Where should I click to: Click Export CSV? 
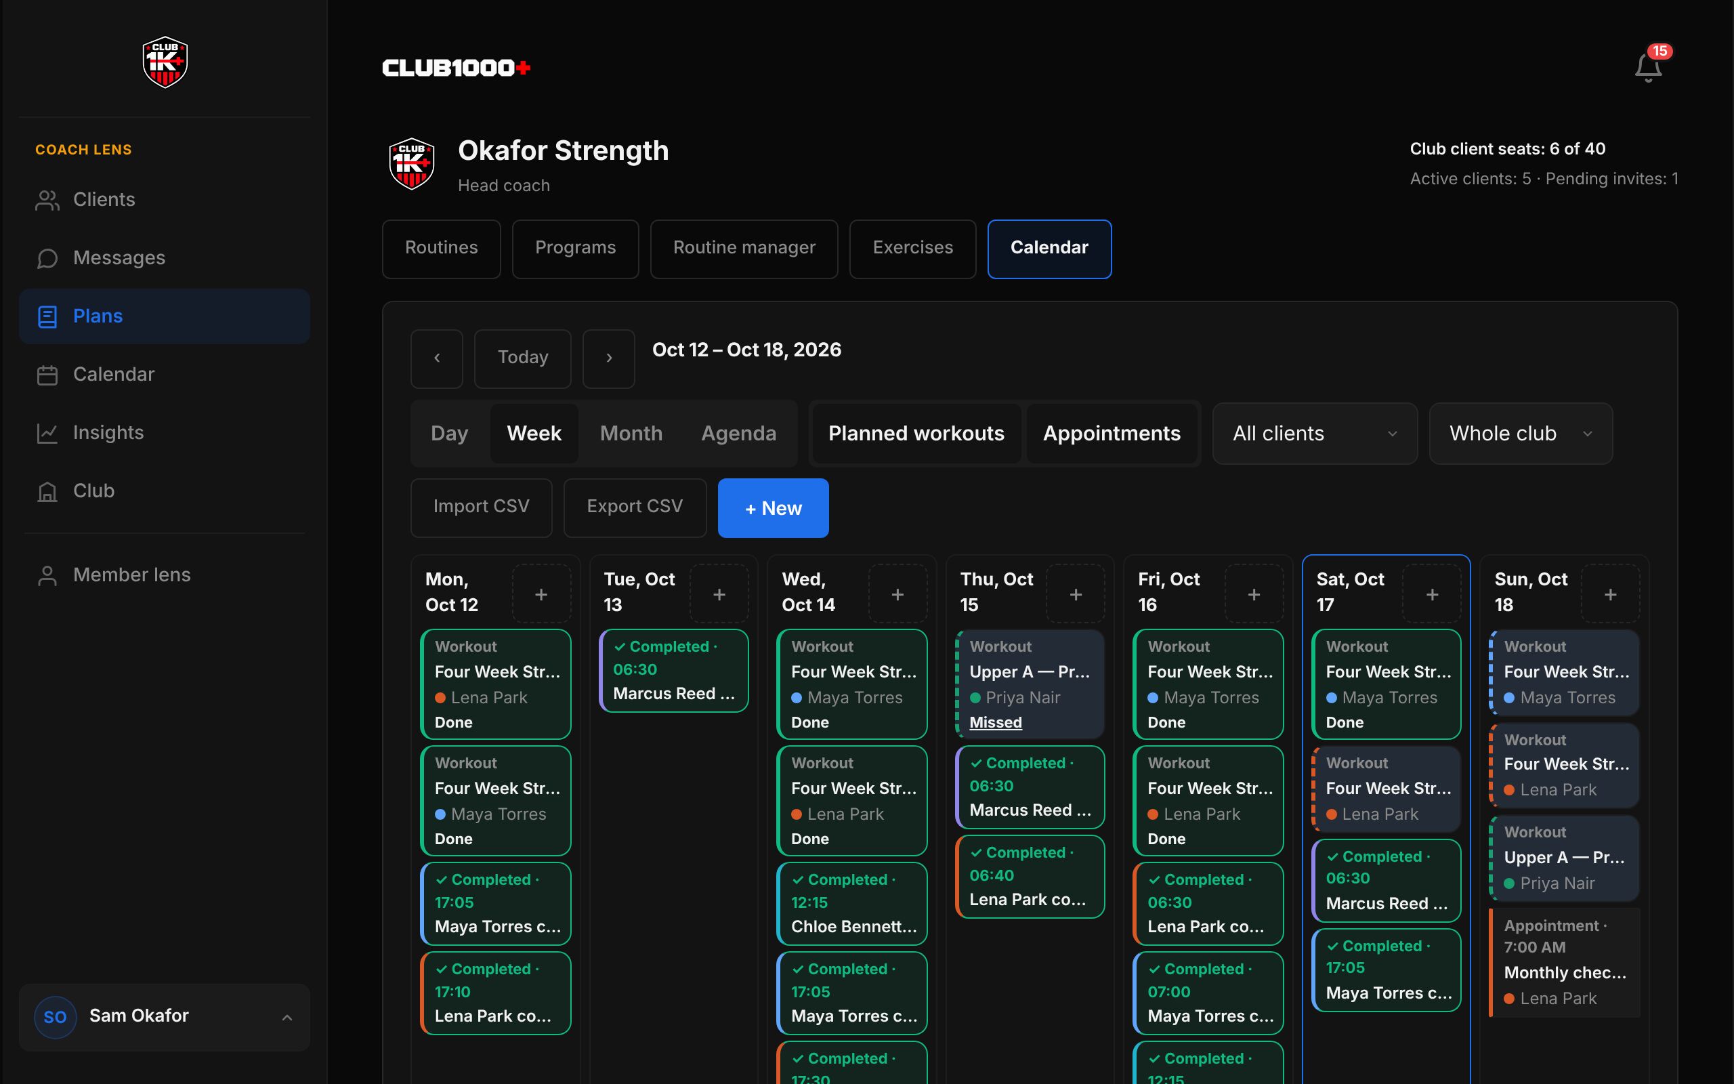pyautogui.click(x=635, y=507)
